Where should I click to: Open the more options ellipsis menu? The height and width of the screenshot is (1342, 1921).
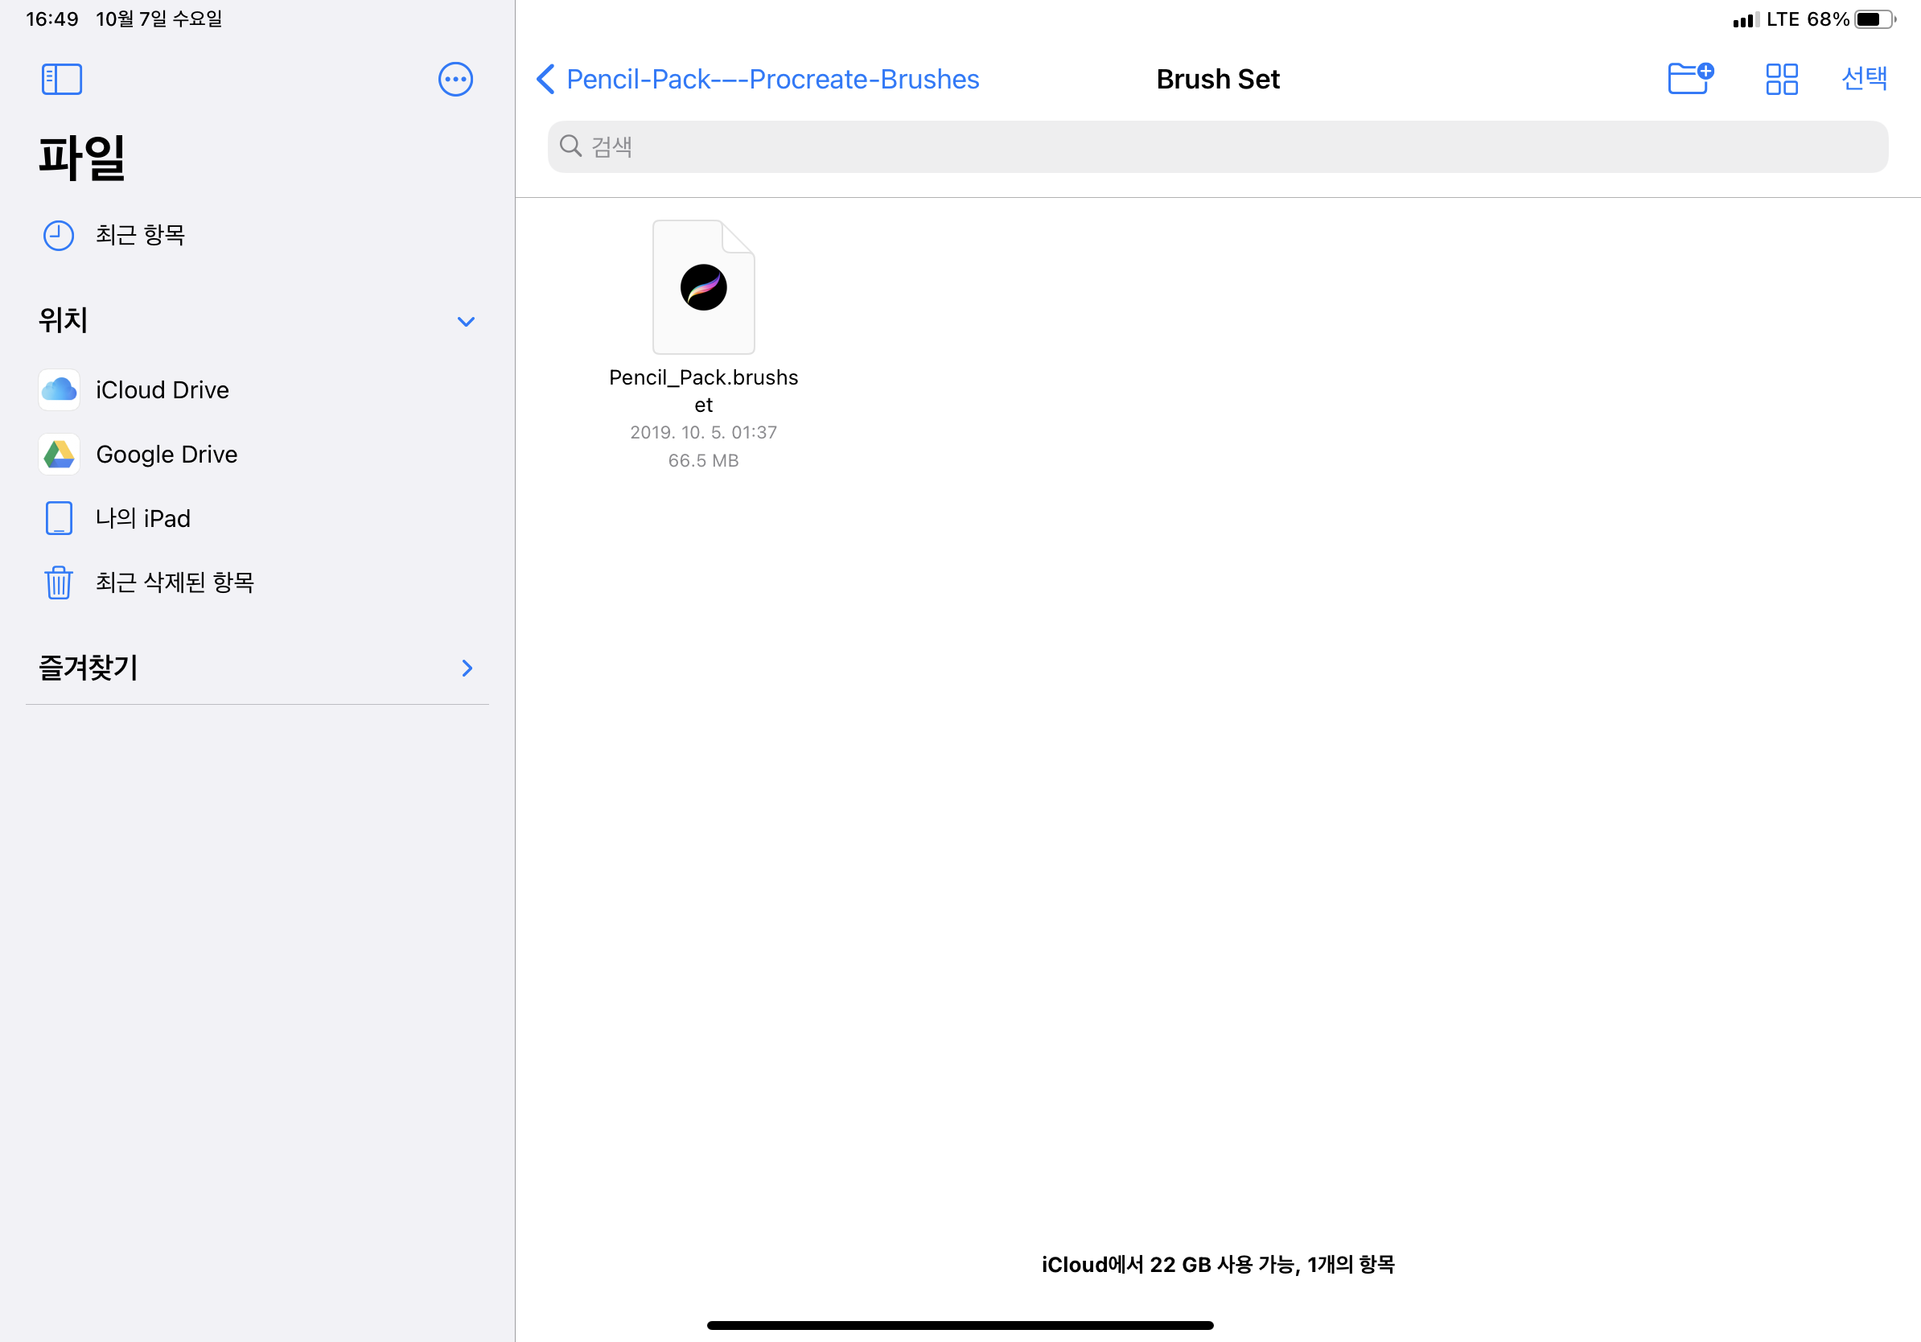coord(456,80)
